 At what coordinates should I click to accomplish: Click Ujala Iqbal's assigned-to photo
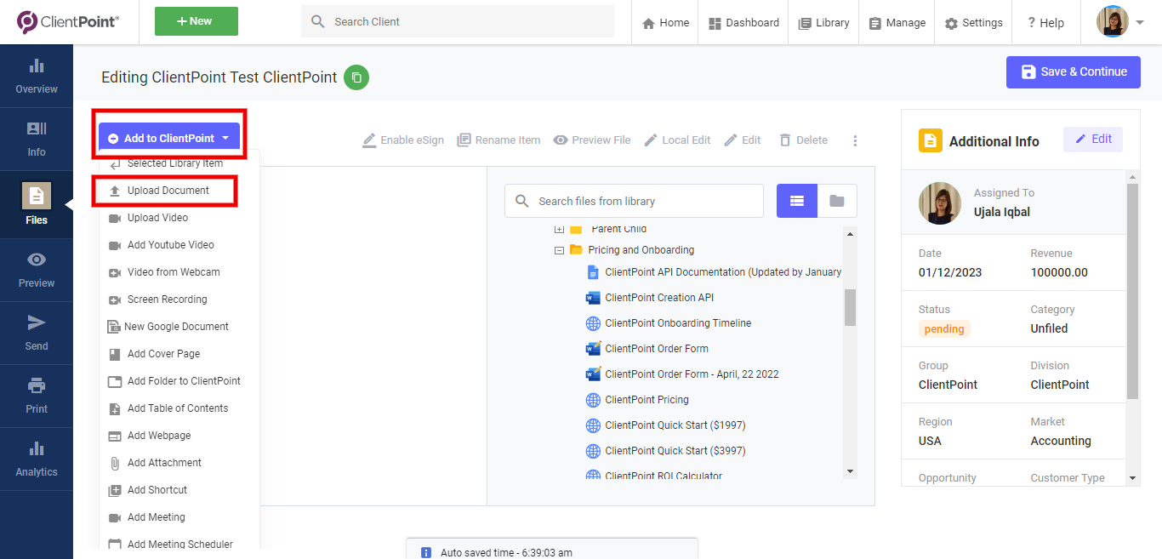pos(940,202)
